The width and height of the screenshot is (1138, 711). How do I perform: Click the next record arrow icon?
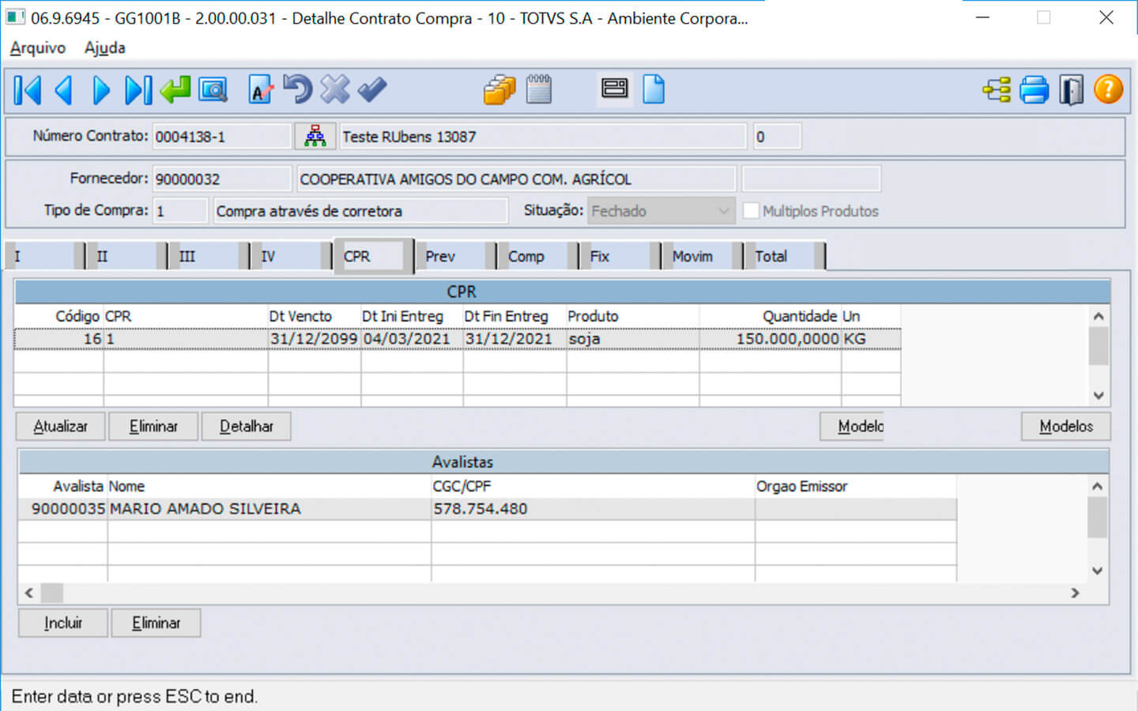(100, 90)
